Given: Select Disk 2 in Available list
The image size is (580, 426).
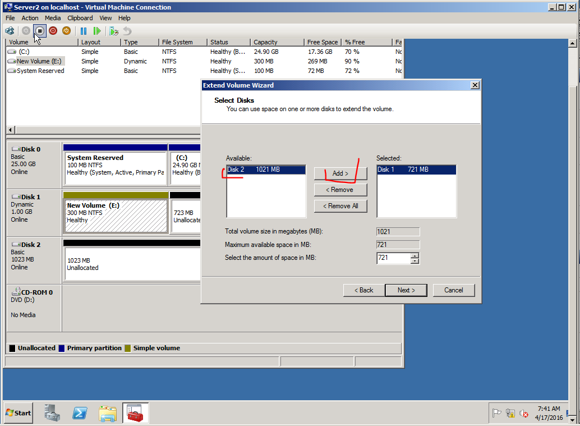Looking at the screenshot, I should tap(266, 170).
